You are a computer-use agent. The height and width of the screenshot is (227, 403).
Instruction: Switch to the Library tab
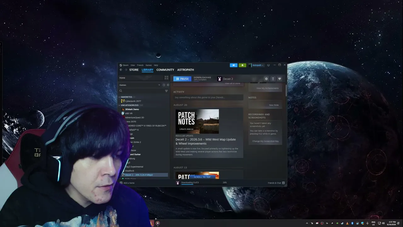coord(147,70)
